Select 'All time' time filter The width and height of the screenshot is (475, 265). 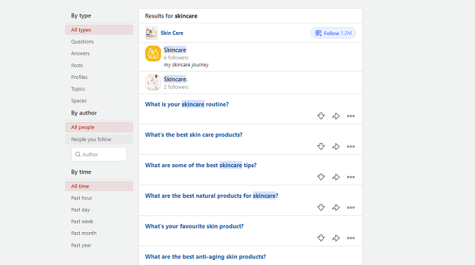click(x=99, y=186)
